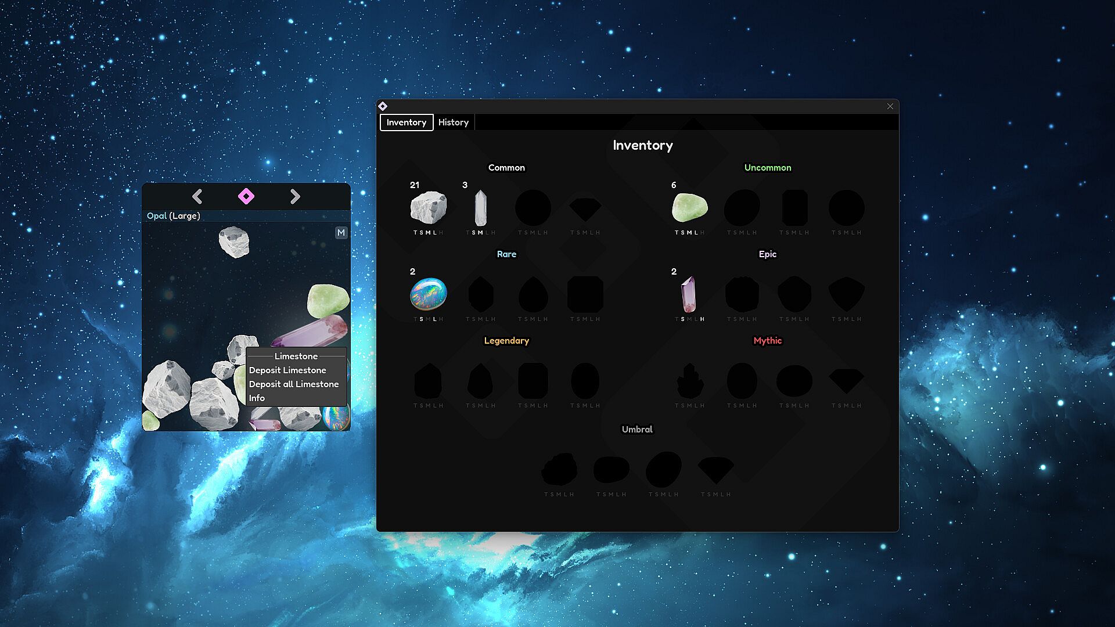Viewport: 1115px width, 627px height.
Task: Click the Limestone icon in Common inventory
Action: pyautogui.click(x=428, y=207)
